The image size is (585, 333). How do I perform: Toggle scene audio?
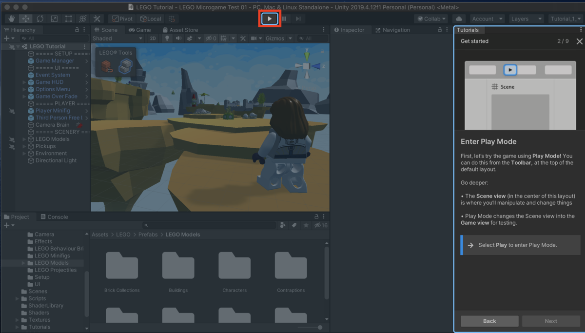[x=178, y=38]
